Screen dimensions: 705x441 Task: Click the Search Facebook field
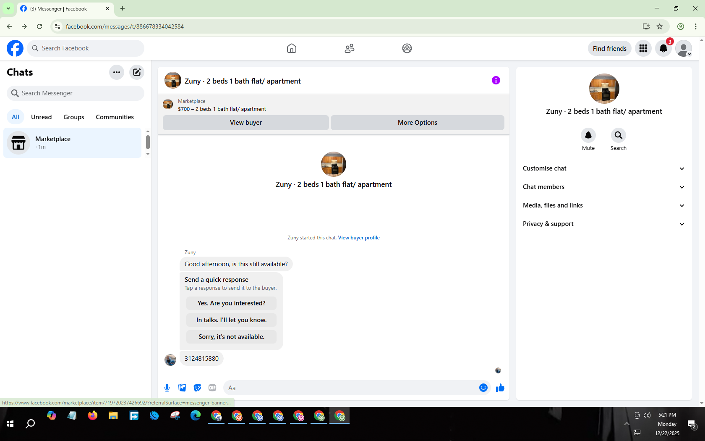86,48
